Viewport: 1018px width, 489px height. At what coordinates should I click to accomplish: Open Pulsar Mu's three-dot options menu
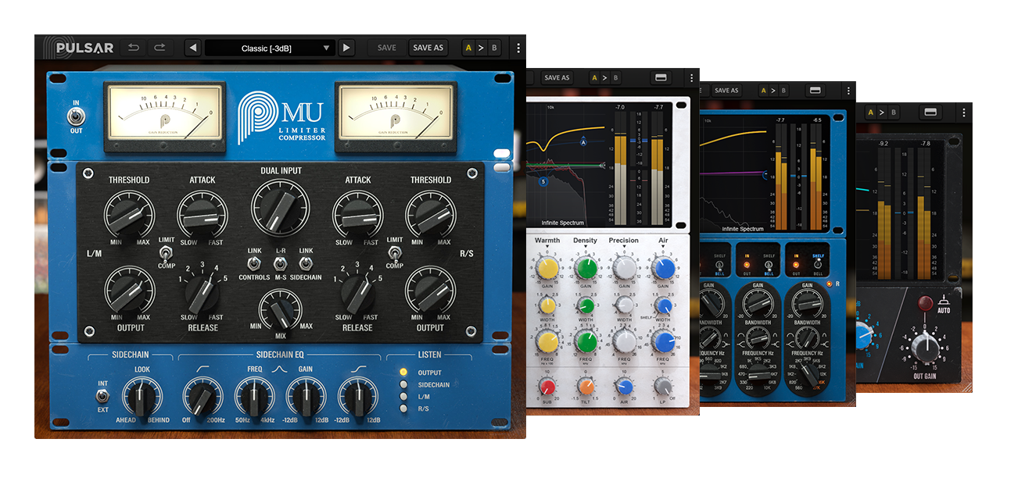pyautogui.click(x=519, y=48)
